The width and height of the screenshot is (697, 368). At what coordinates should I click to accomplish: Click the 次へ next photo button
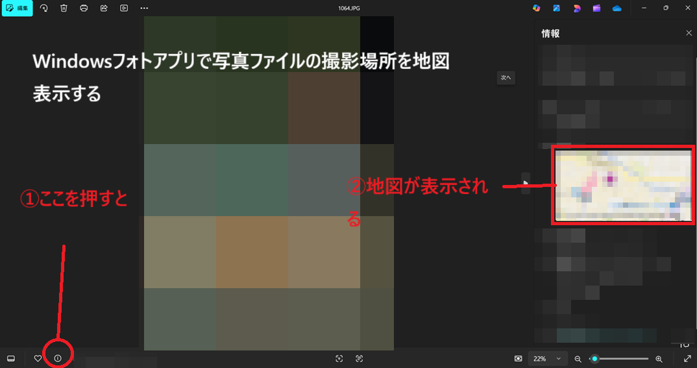click(506, 78)
